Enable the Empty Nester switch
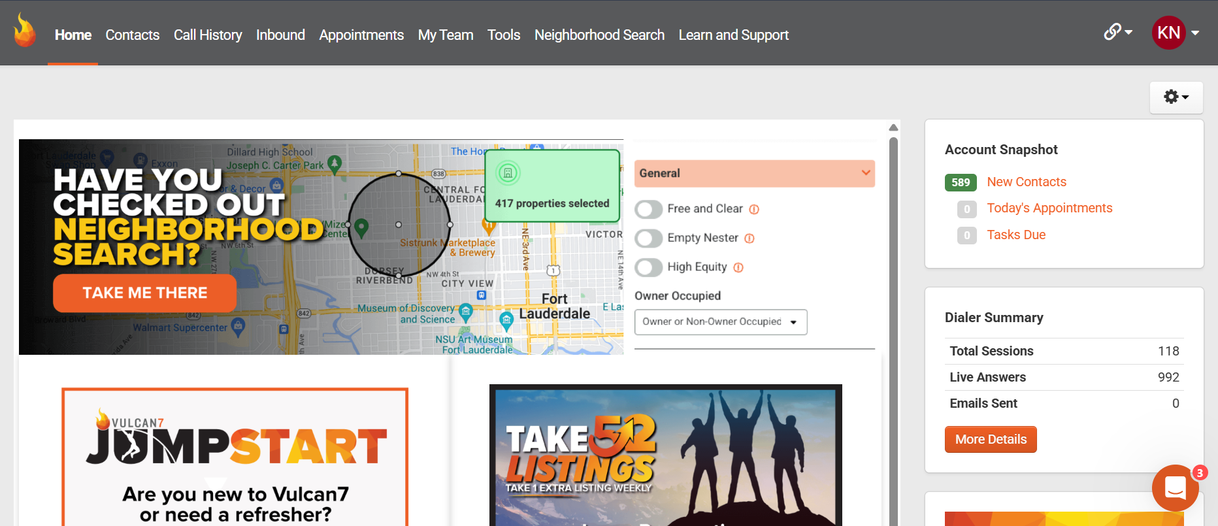 pos(649,238)
